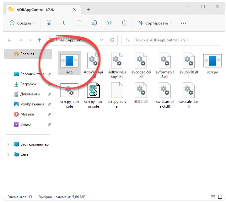
Task: Open Главная in the sidebar
Action: point(28,54)
